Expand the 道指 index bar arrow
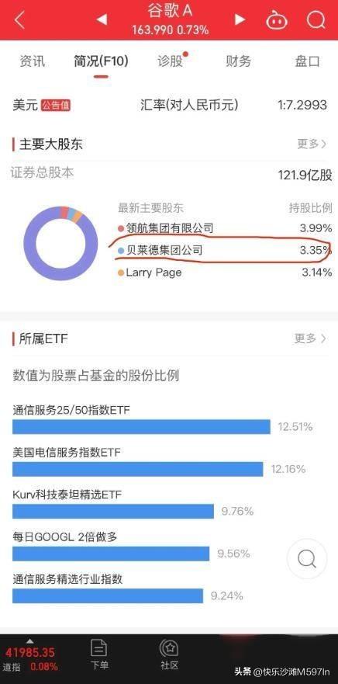This screenshot has height=684, width=338. (x=29, y=641)
